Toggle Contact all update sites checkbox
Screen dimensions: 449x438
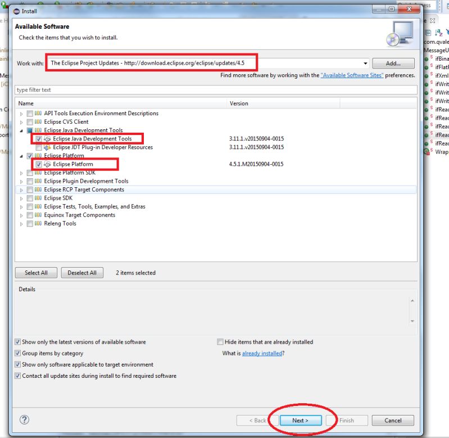click(x=18, y=376)
